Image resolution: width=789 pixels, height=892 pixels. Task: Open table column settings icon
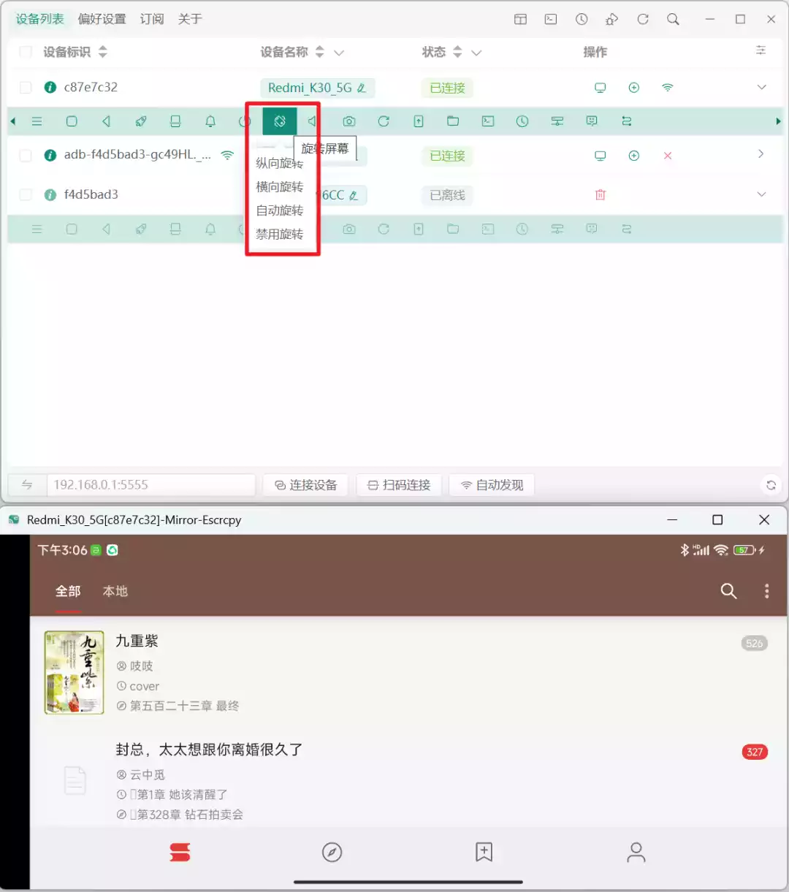point(761,50)
